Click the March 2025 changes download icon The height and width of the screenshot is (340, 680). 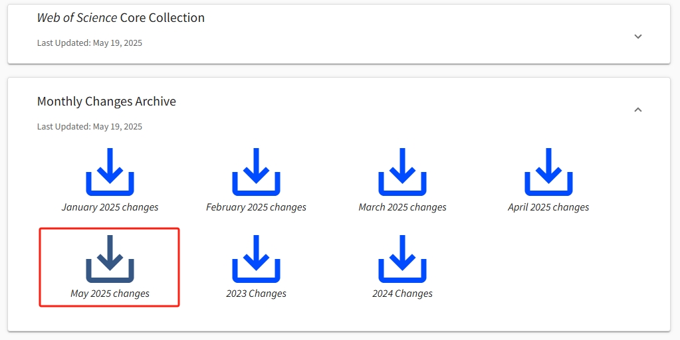tap(402, 171)
